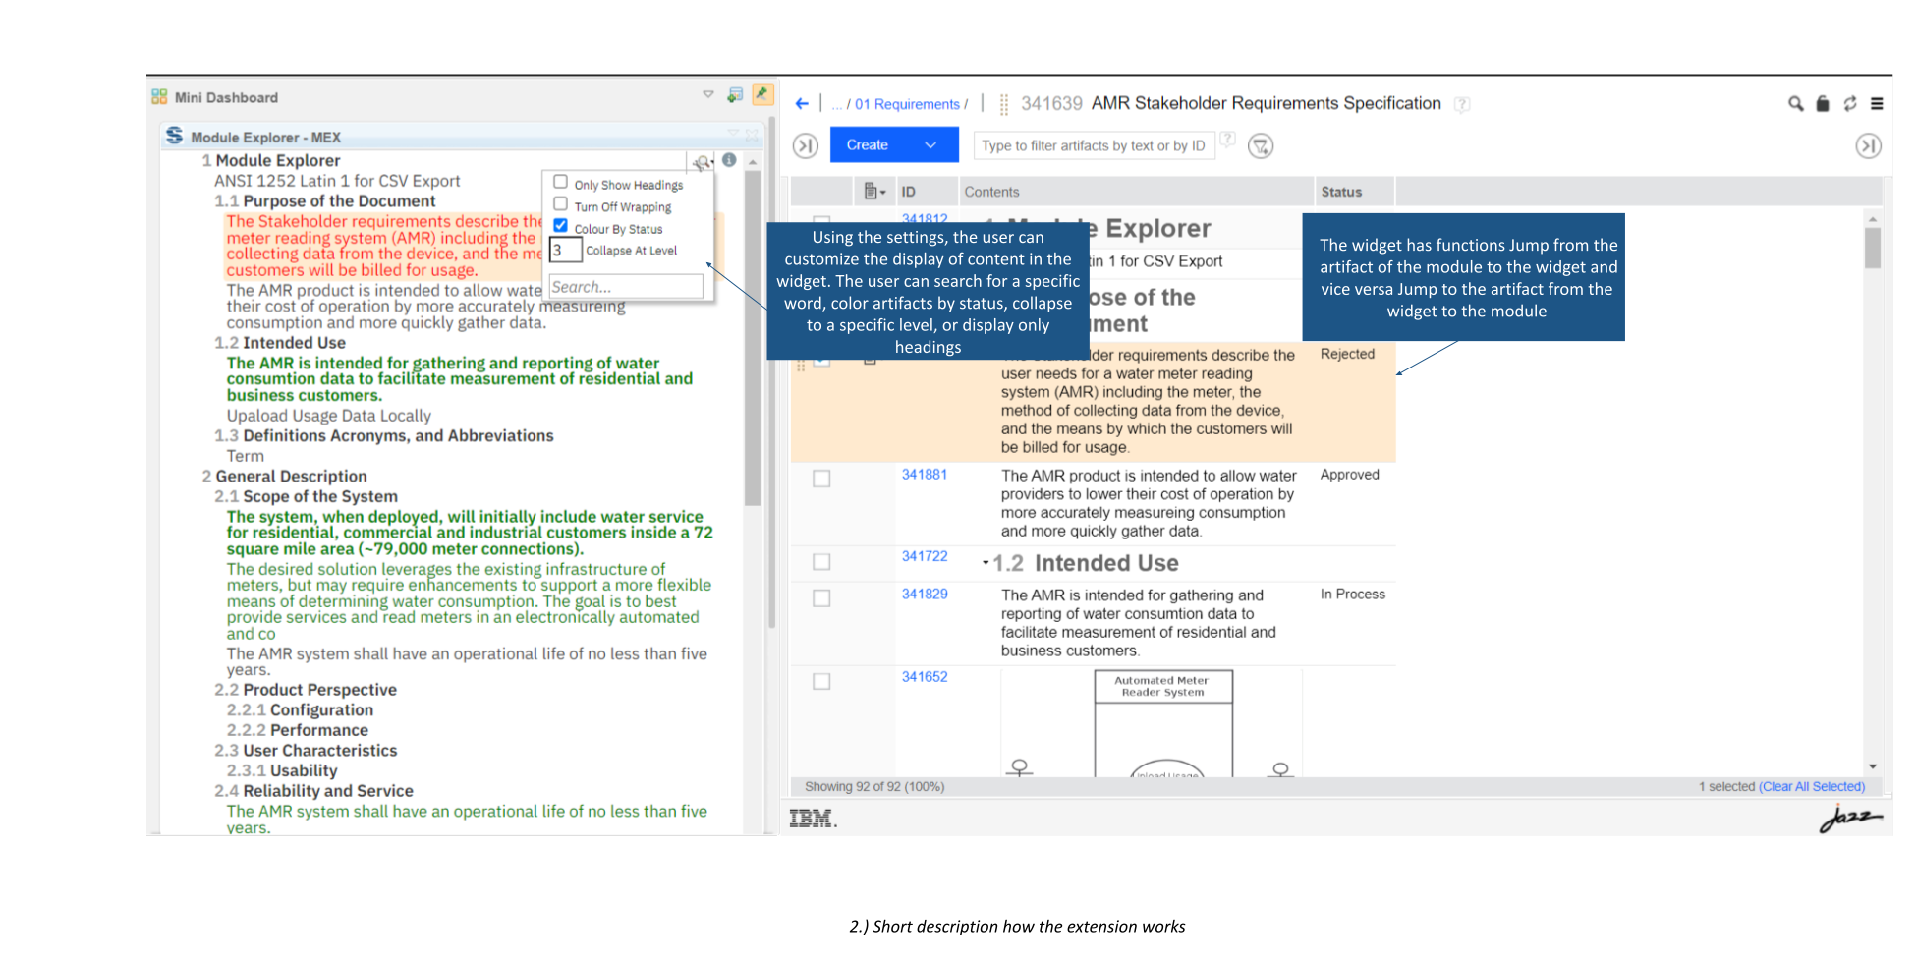Close the Module Explorer MEX widget
The image size is (1916, 963).
(x=752, y=134)
